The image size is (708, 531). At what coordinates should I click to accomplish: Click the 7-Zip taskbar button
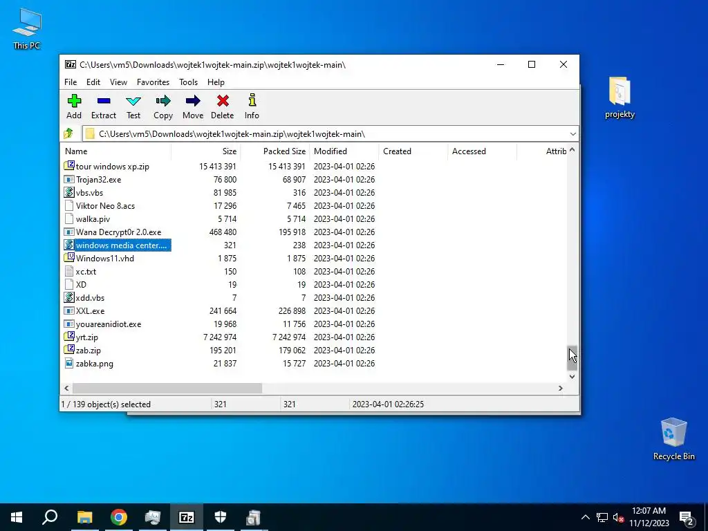tap(187, 517)
